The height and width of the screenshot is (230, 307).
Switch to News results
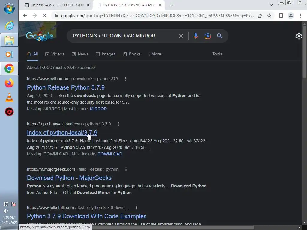click(80, 54)
